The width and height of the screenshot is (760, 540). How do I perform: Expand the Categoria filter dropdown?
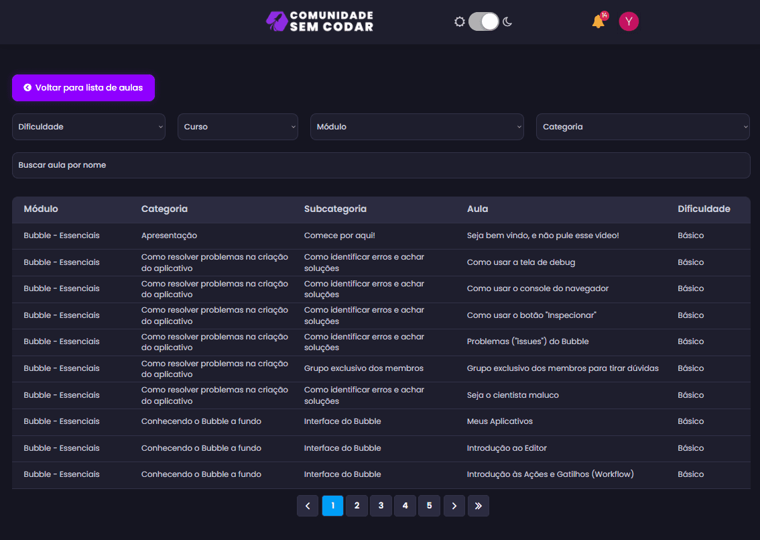click(643, 127)
